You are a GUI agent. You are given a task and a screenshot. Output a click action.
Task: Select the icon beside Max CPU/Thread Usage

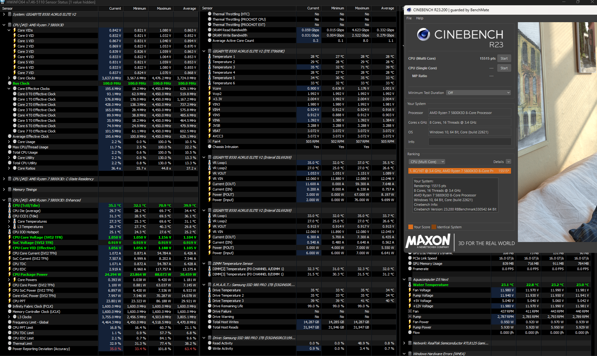click(x=10, y=147)
